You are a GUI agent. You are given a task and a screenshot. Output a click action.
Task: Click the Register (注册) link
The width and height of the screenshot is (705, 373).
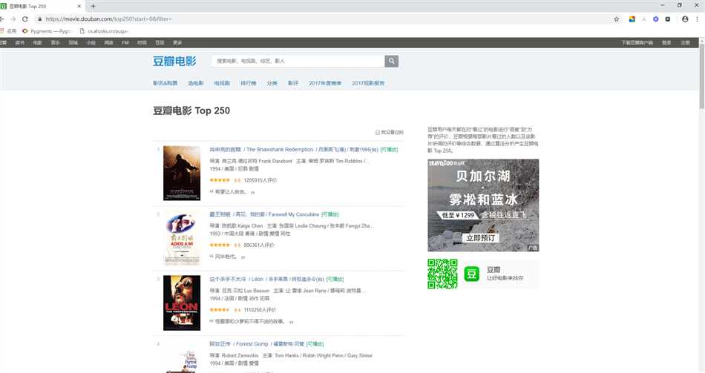[685, 43]
